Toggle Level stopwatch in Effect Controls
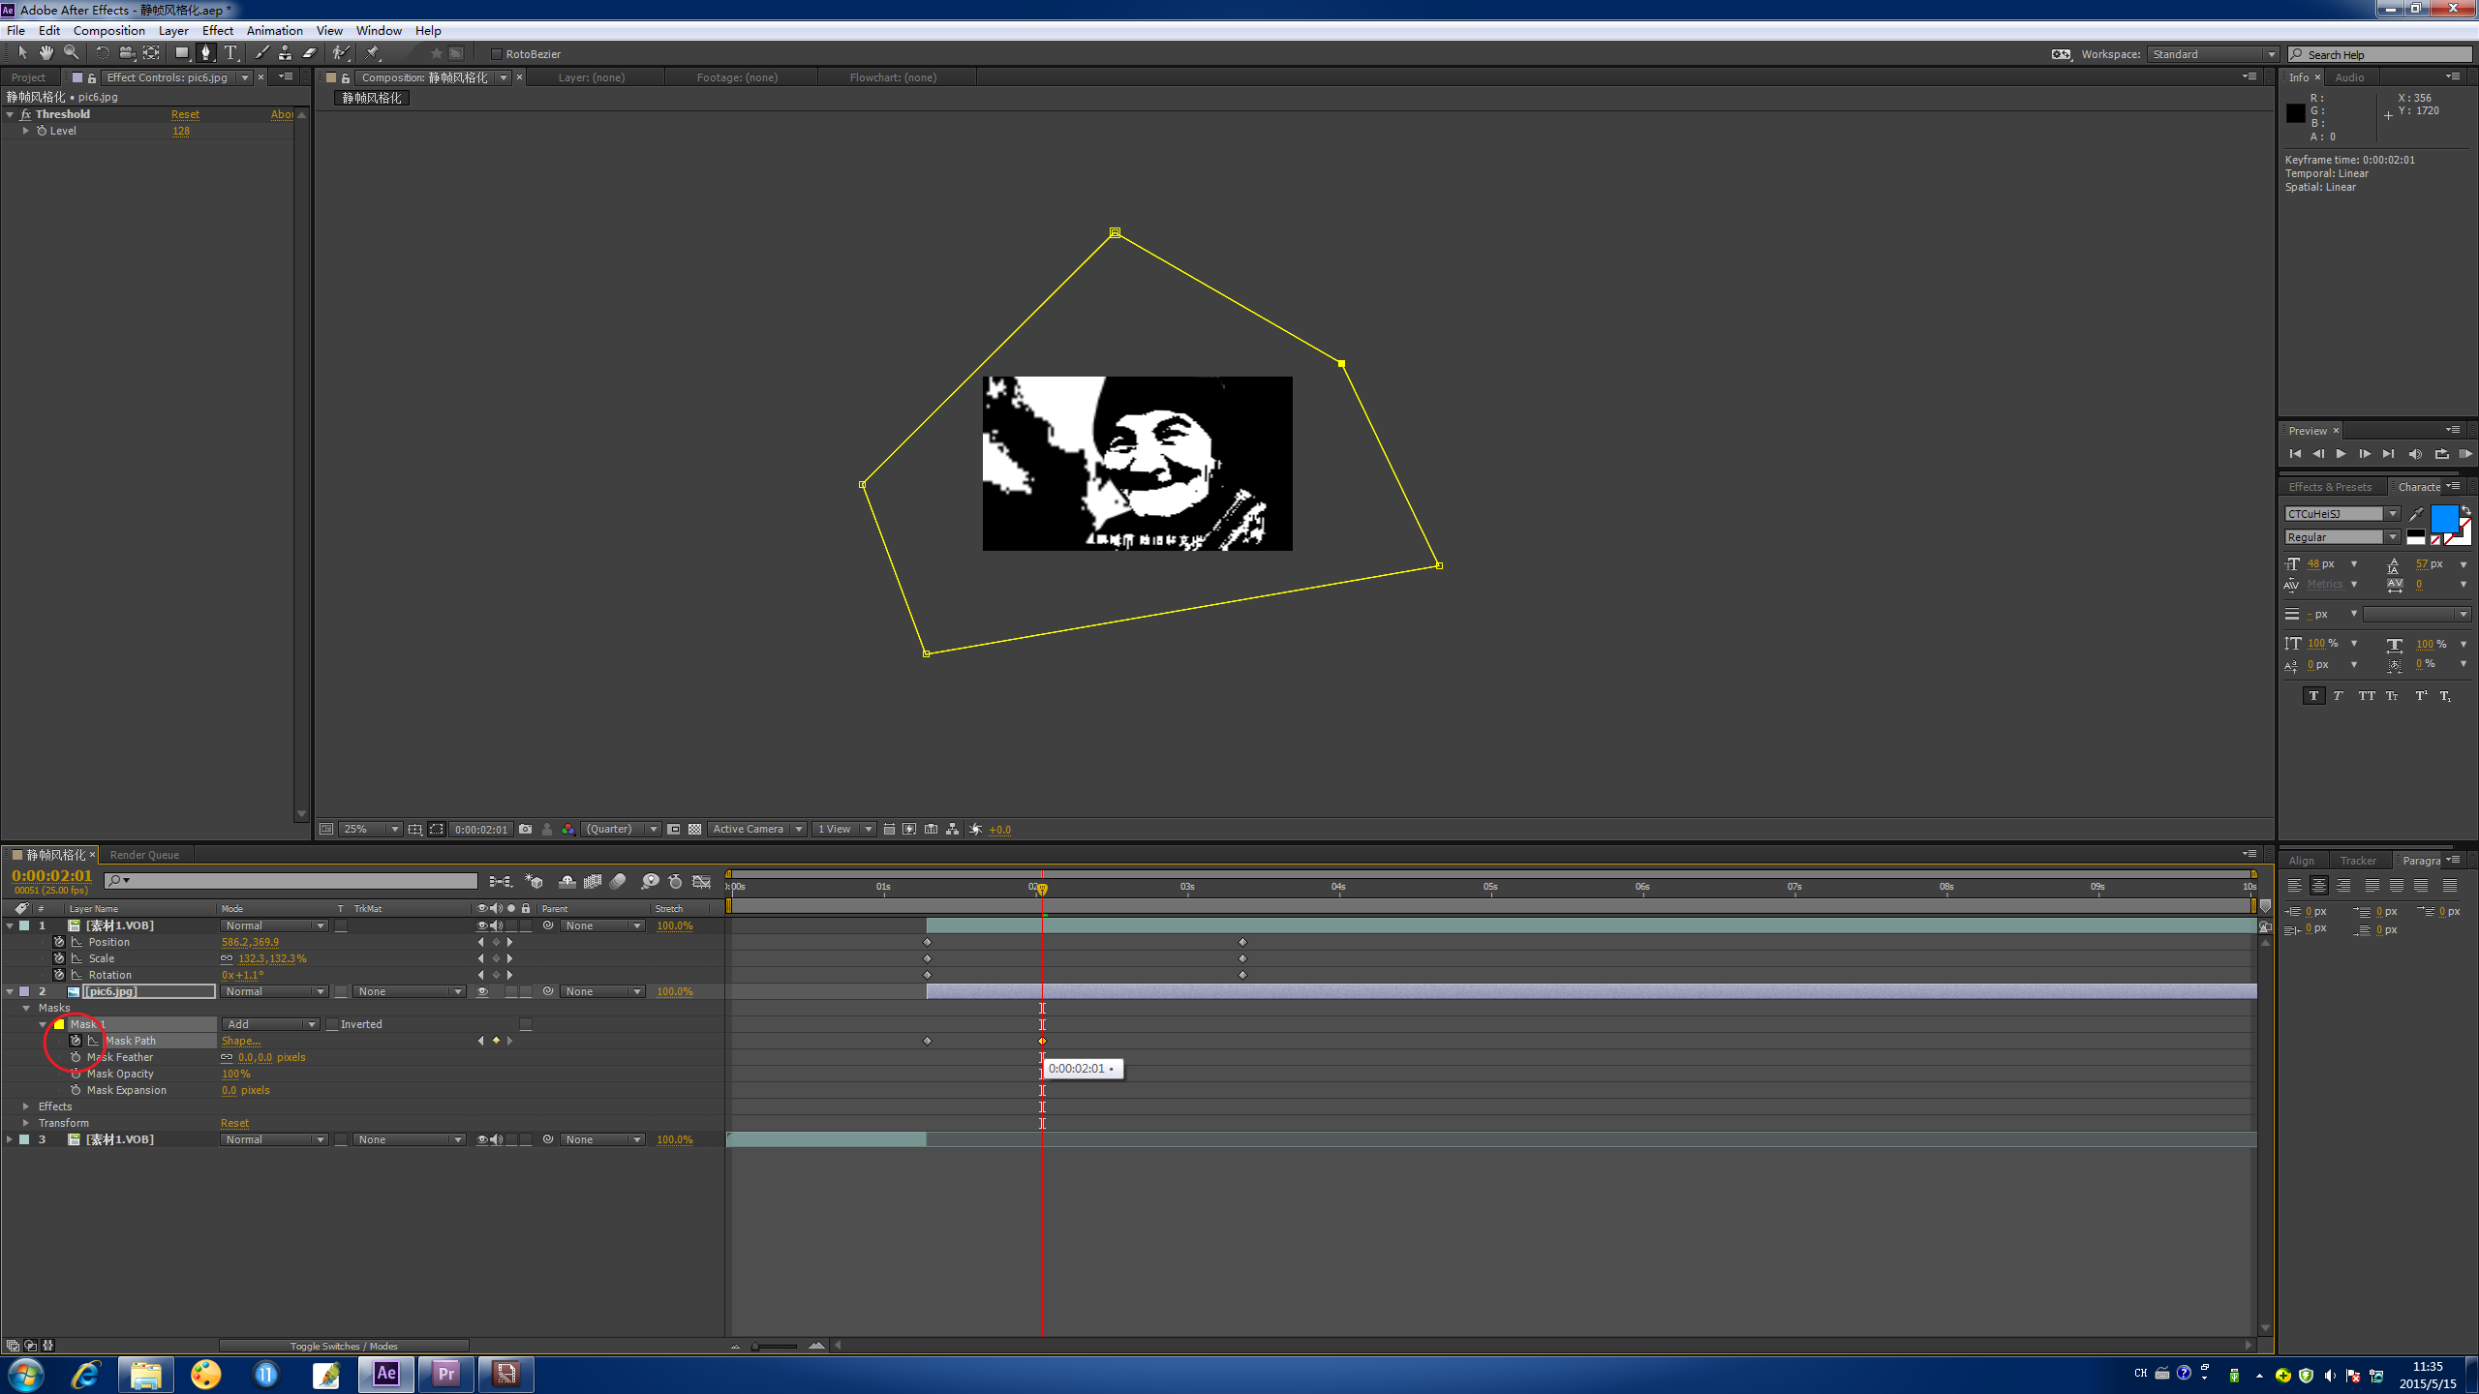The image size is (2479, 1394). (x=42, y=131)
